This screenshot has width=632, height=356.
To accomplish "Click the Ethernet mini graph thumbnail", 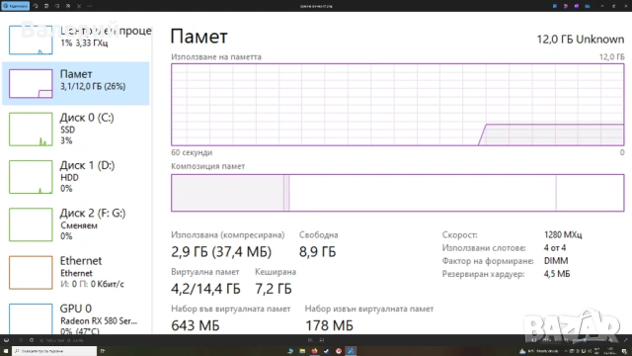I will coord(31,272).
